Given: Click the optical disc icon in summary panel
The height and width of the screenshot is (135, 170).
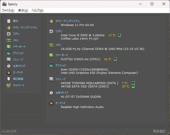Looking at the screenshot, I should click(x=51, y=93).
